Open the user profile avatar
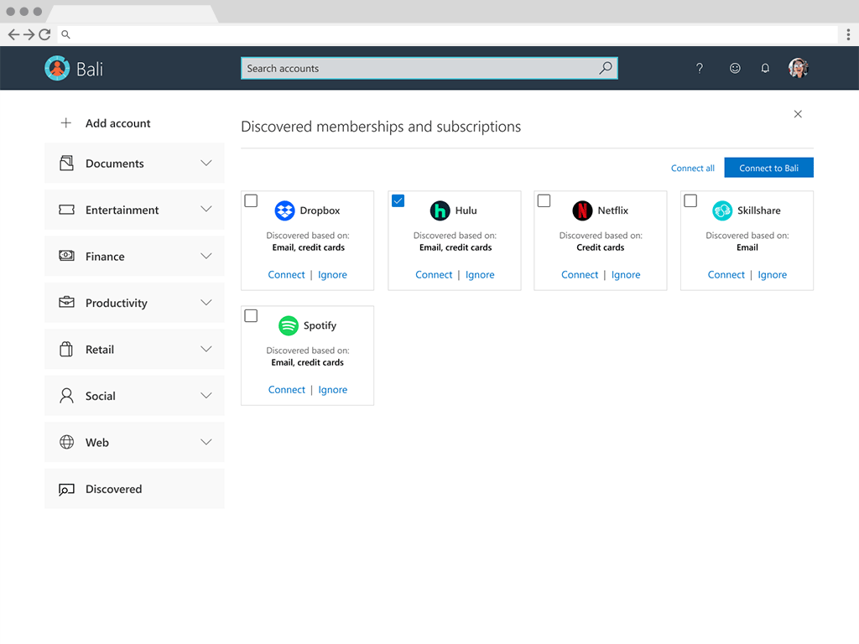859x644 pixels. [x=799, y=68]
